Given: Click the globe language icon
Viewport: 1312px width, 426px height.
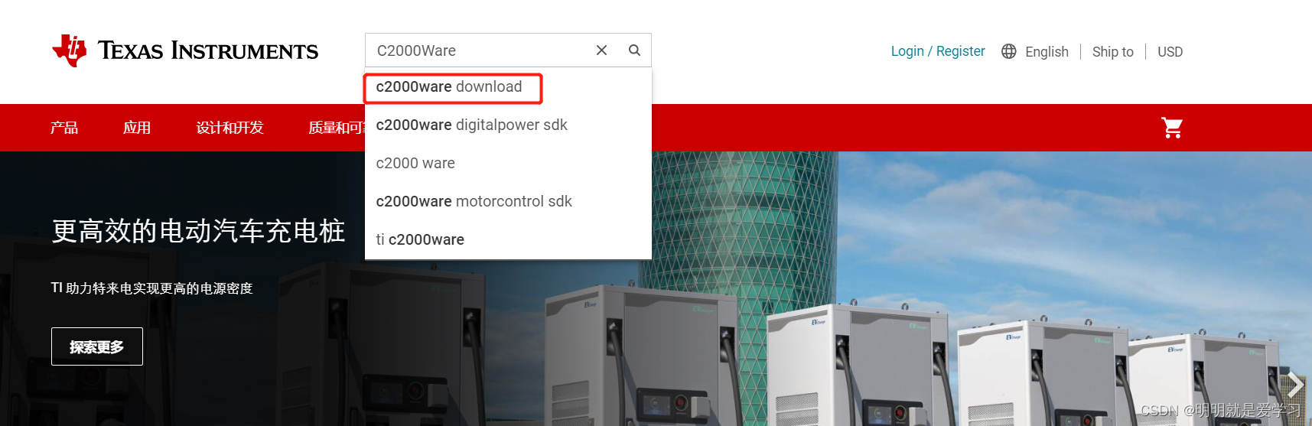Looking at the screenshot, I should (x=1009, y=51).
